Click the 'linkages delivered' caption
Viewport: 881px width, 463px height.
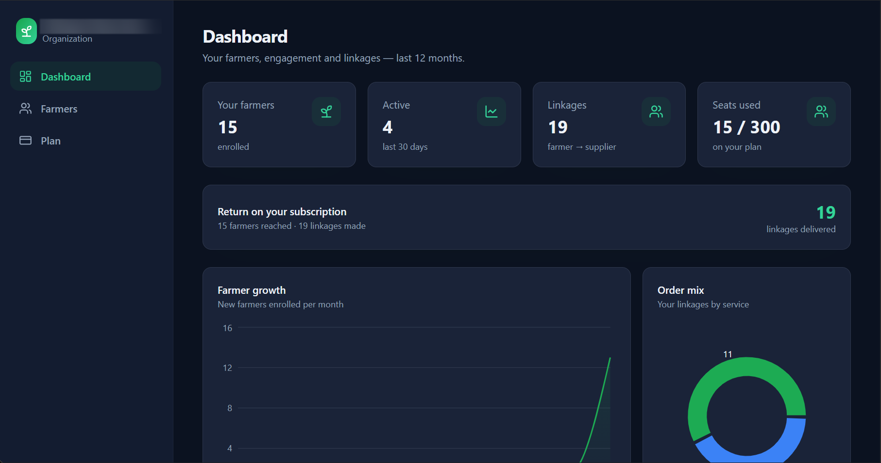tap(801, 229)
